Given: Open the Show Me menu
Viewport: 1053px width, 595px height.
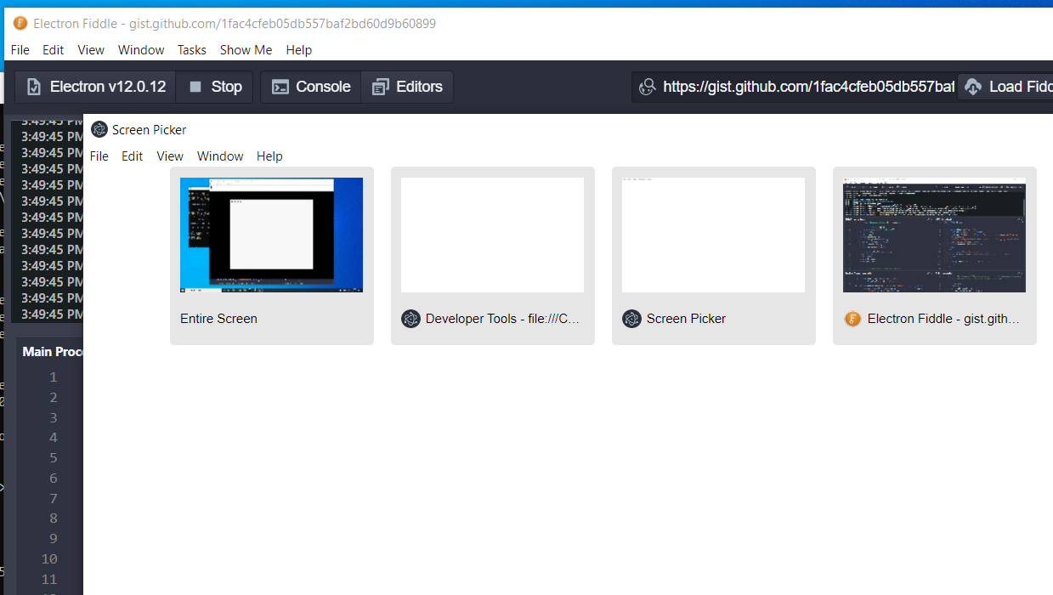Looking at the screenshot, I should click(246, 49).
